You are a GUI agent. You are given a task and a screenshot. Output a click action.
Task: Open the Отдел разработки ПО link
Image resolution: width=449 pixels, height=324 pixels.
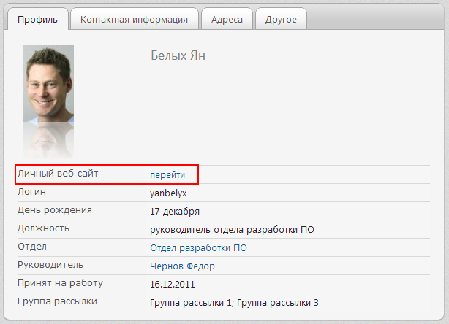[x=198, y=247]
